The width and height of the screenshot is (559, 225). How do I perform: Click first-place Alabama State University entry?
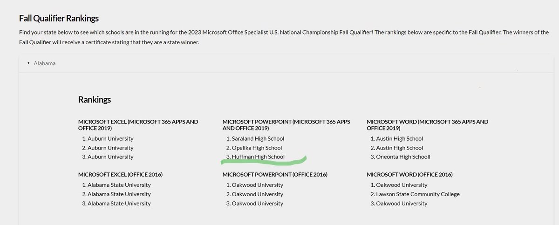[x=119, y=185]
